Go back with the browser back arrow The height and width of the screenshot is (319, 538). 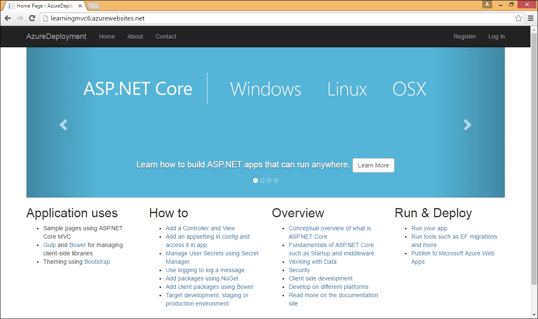(x=8, y=18)
